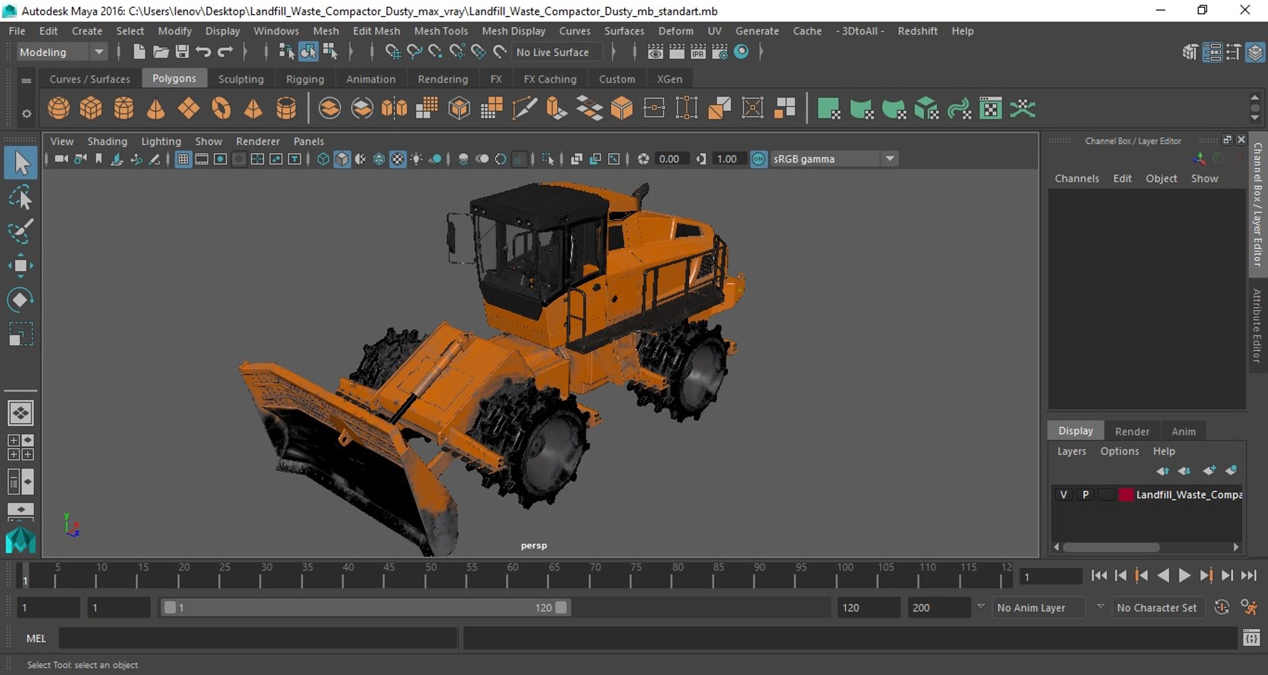Switch to the Render layer tab

click(x=1132, y=432)
